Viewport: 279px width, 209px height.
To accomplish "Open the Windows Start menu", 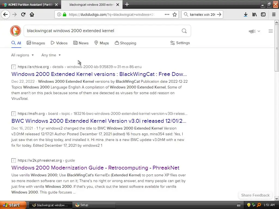I will [13, 205].
